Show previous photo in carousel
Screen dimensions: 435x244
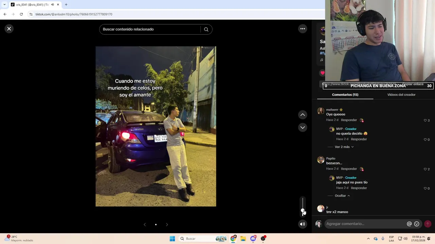(x=145, y=224)
